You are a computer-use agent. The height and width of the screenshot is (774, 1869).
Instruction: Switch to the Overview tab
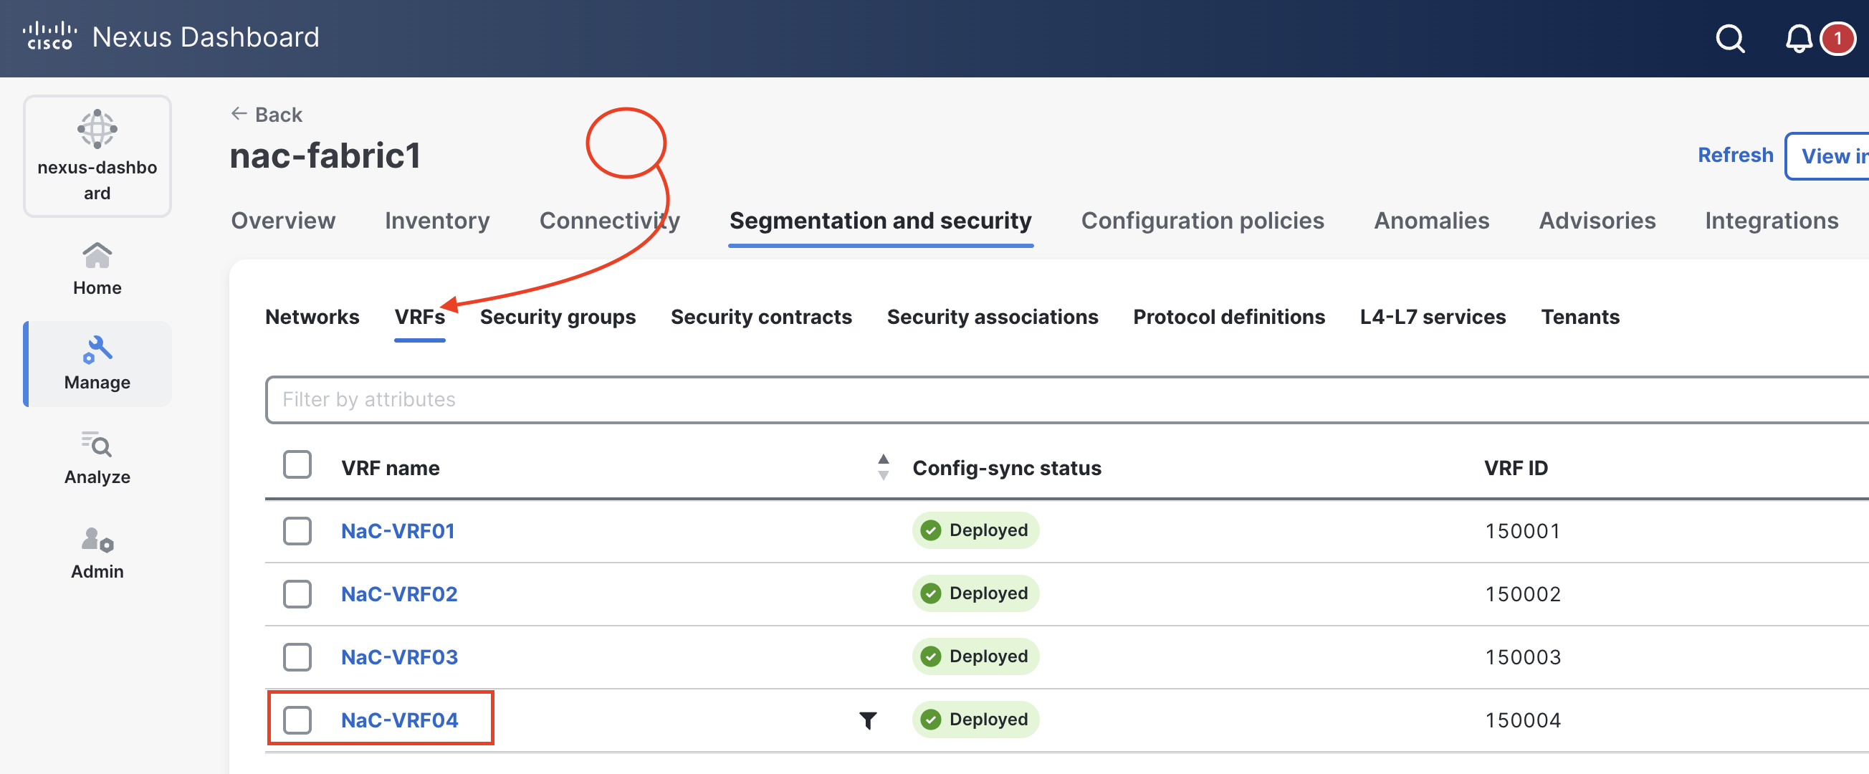[x=283, y=221]
